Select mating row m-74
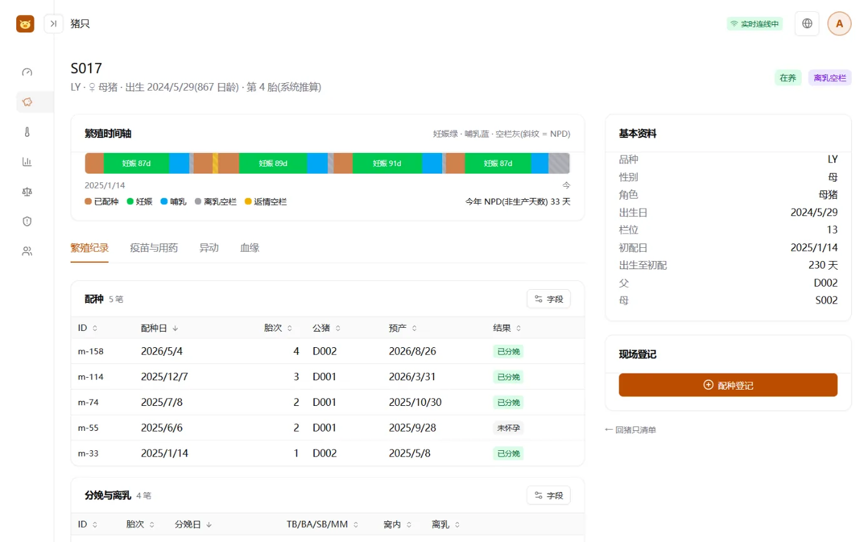Screen dimensions: 868x542 pos(328,402)
